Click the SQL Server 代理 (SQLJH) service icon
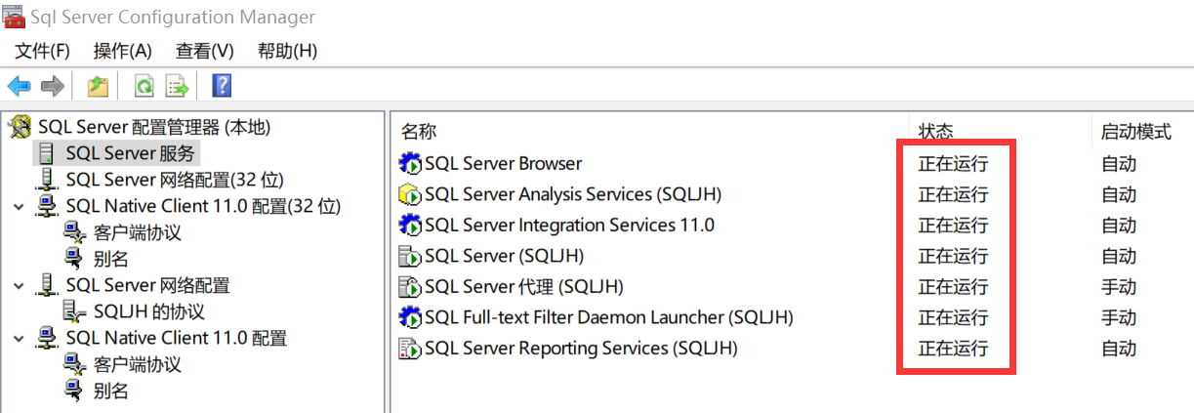Viewport: 1194px width, 413px height. click(410, 287)
